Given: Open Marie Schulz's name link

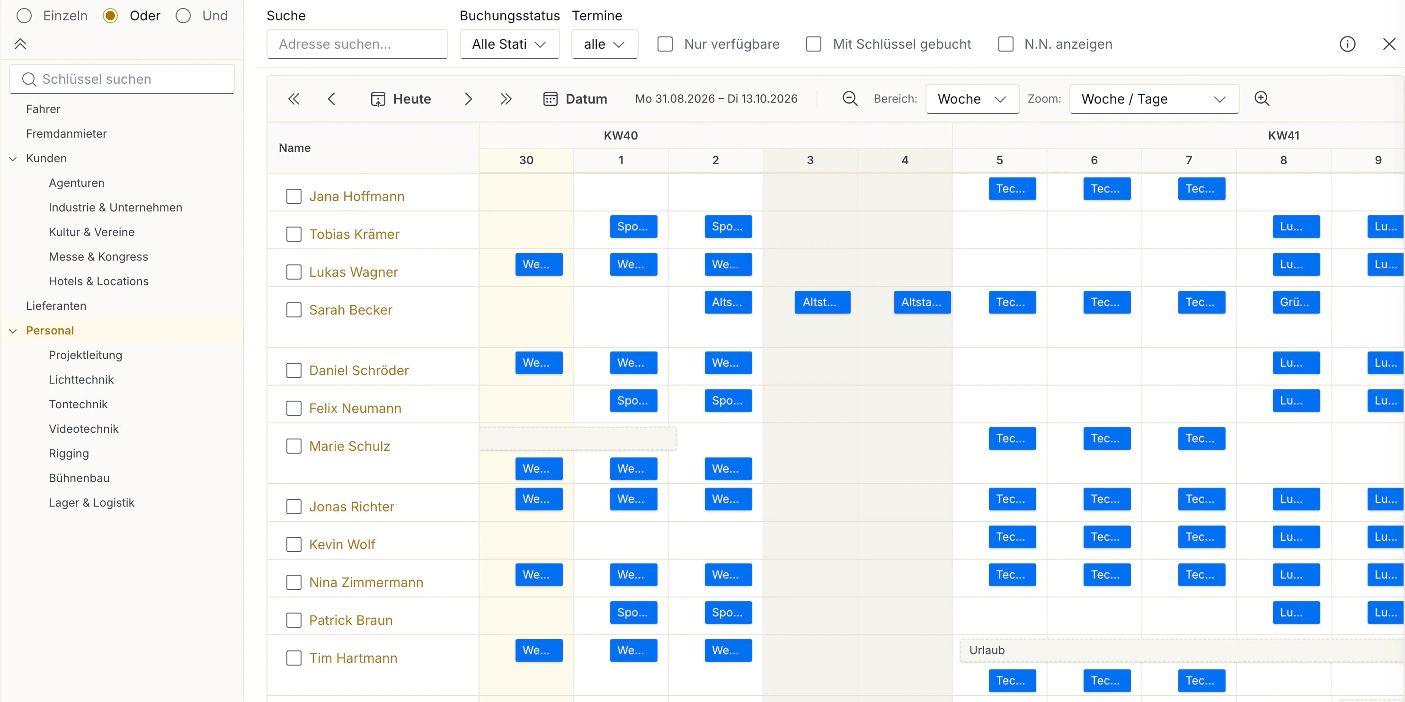Looking at the screenshot, I should pyautogui.click(x=350, y=446).
